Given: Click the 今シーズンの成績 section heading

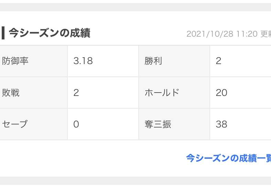Looking at the screenshot, I should point(50,33).
